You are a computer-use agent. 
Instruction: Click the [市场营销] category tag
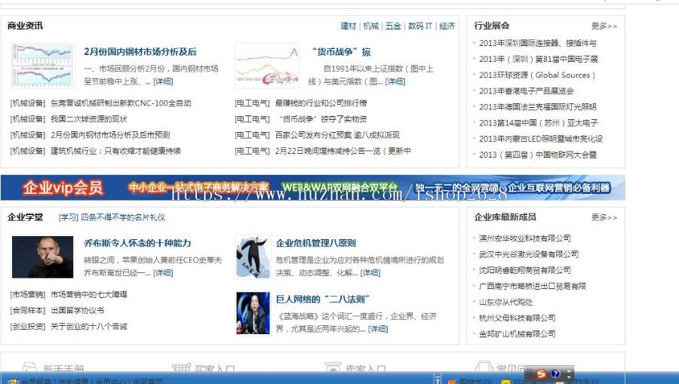[27, 294]
